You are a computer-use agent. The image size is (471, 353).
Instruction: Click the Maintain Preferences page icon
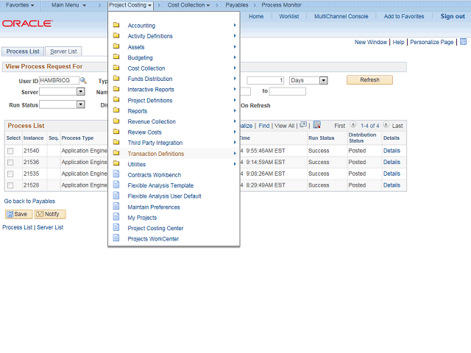point(116,206)
